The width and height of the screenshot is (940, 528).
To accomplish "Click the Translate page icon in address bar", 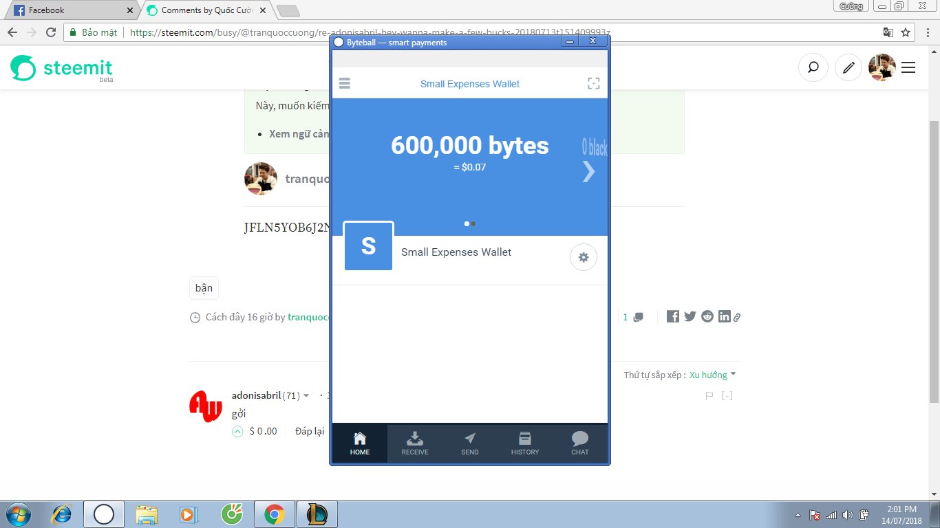I will pos(888,32).
